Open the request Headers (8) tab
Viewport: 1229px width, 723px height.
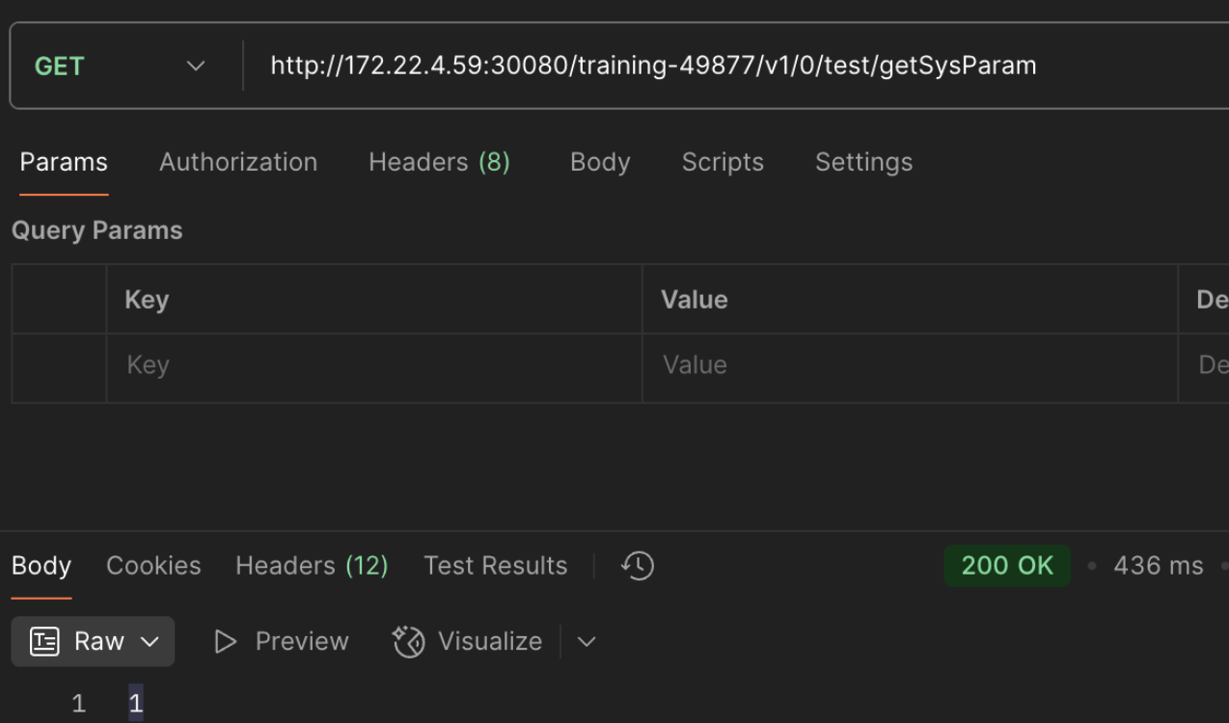click(x=439, y=162)
